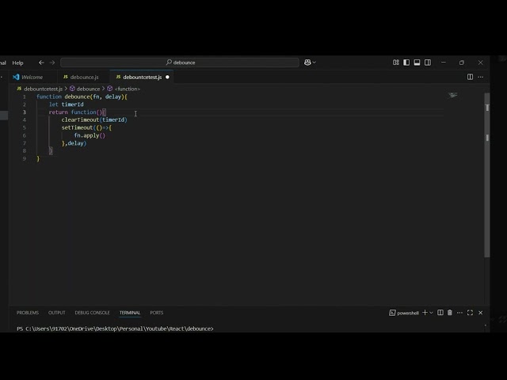This screenshot has height=380, width=507.
Task: Open editor More Actions ellipsis
Action: [x=481, y=77]
